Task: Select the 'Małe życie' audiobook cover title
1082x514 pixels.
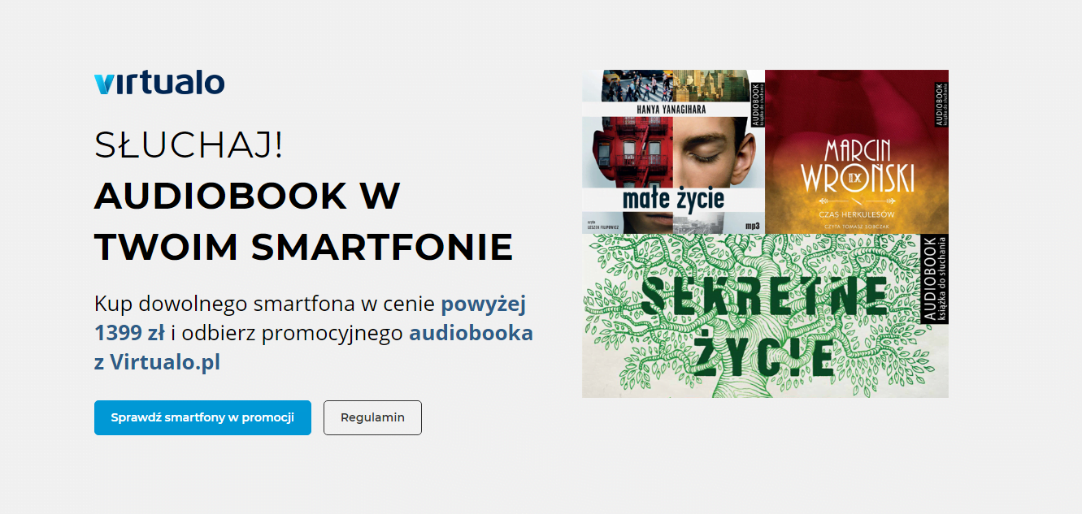Action: 673,199
